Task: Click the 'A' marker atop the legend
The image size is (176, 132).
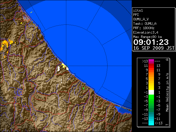Action: coord(167,60)
